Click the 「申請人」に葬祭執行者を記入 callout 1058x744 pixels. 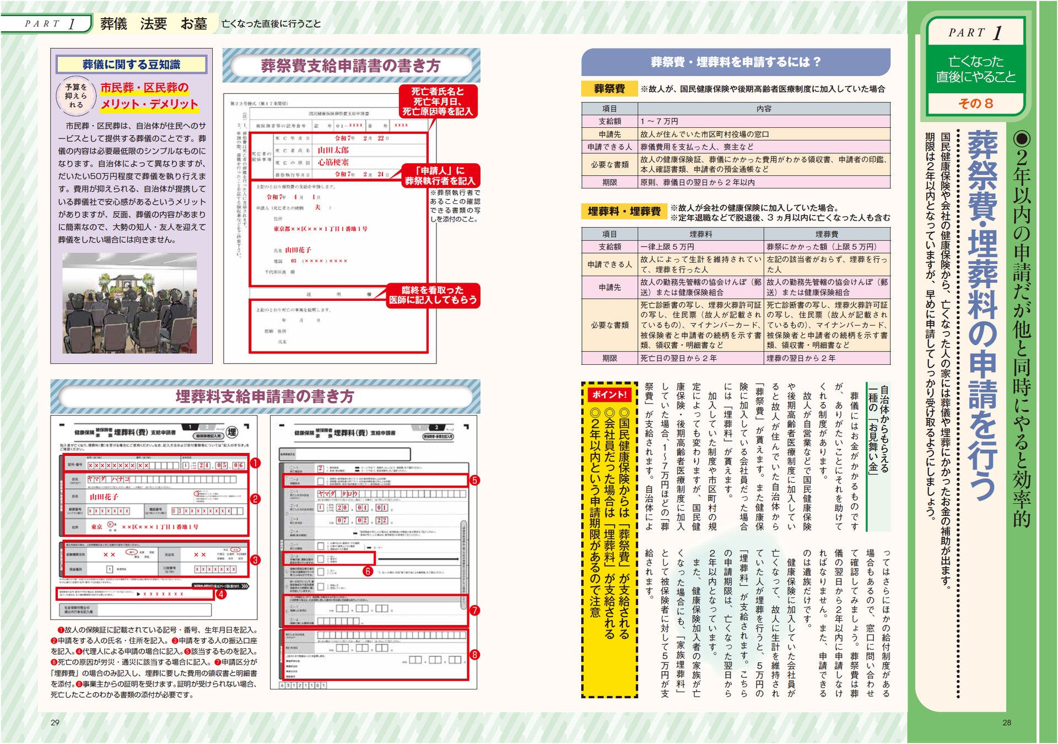(440, 176)
